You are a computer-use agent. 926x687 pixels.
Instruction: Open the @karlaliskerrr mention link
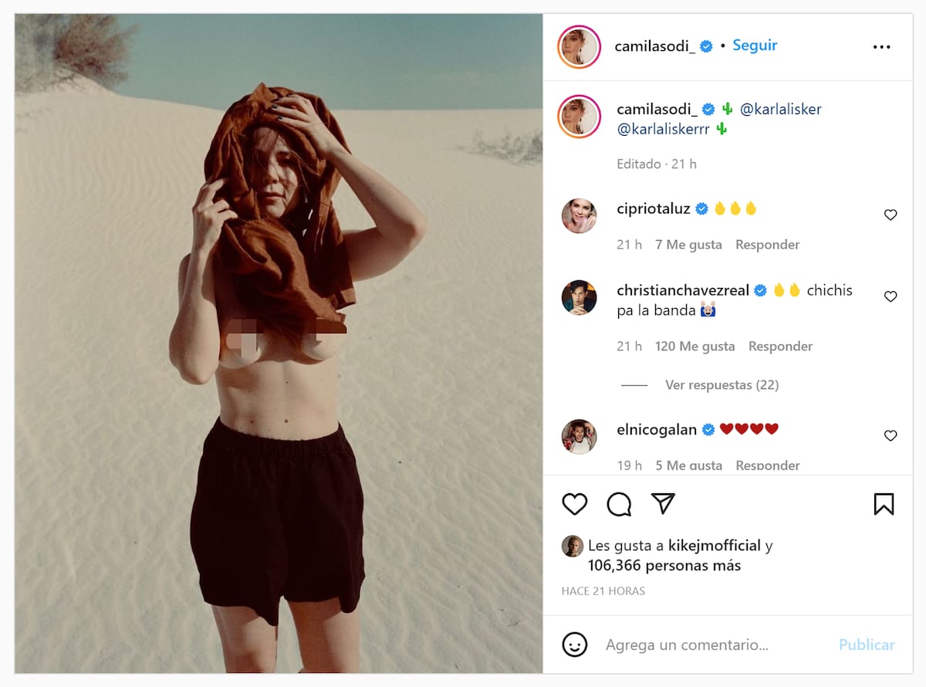663,130
